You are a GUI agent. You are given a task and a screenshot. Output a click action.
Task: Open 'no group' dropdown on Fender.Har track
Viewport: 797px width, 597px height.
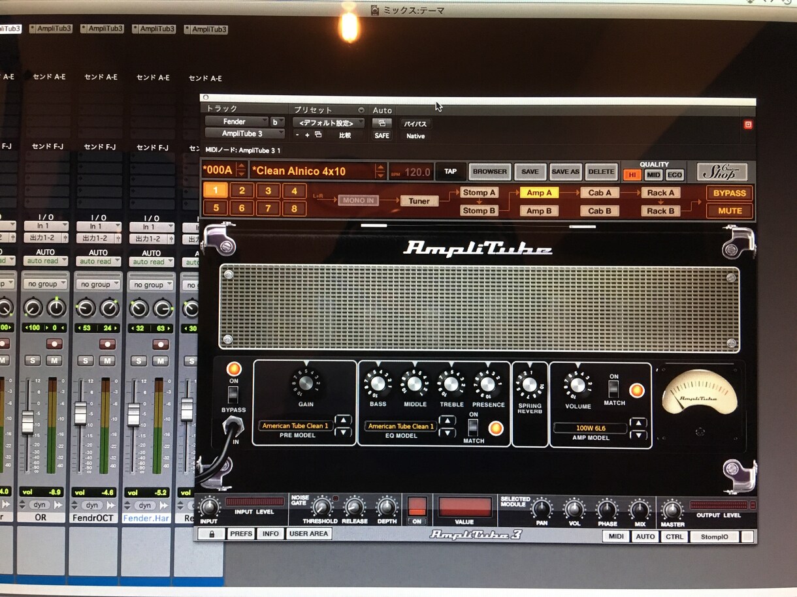pyautogui.click(x=151, y=284)
